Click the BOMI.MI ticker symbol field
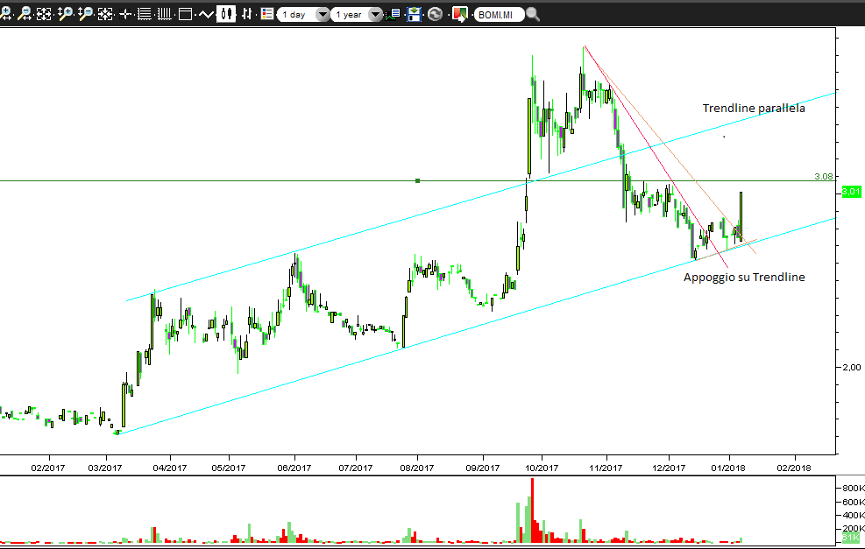This screenshot has width=865, height=549. [x=499, y=15]
